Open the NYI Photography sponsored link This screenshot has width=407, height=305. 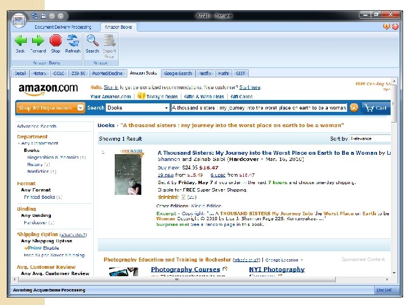click(276, 269)
